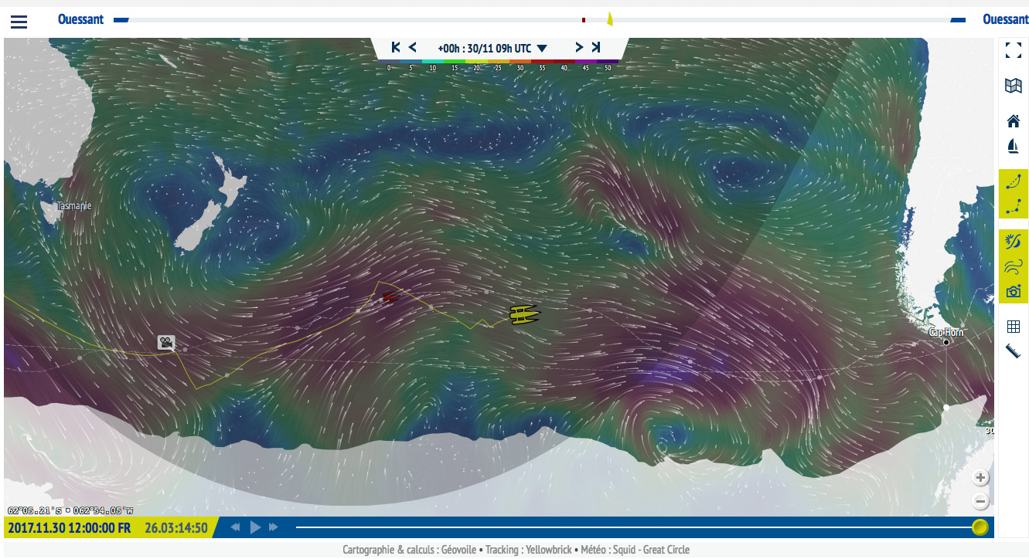1029x559 pixels.
Task: Open the video camera marker on map
Action: (166, 342)
